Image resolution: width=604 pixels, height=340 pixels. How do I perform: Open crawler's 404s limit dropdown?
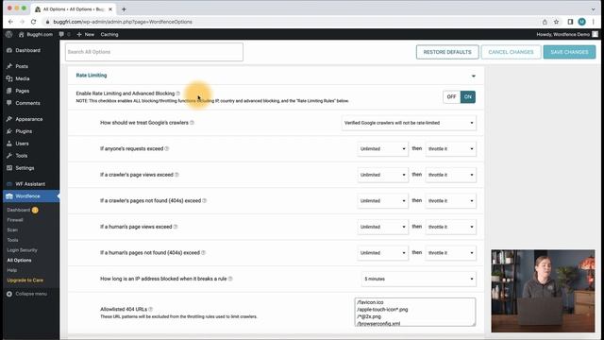382,201
